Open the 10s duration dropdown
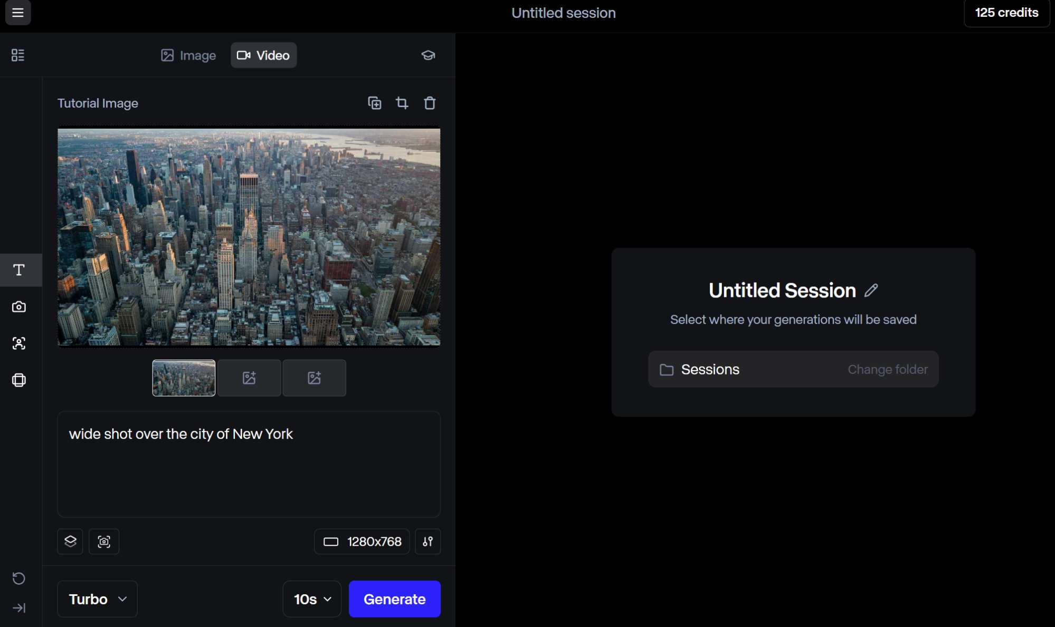The height and width of the screenshot is (627, 1055). click(312, 599)
